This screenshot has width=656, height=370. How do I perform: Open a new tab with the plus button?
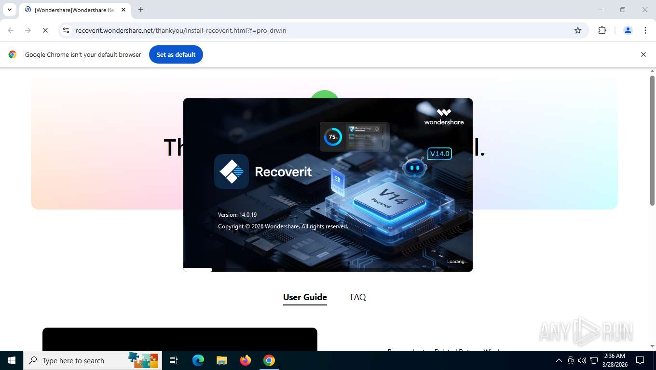tap(140, 10)
